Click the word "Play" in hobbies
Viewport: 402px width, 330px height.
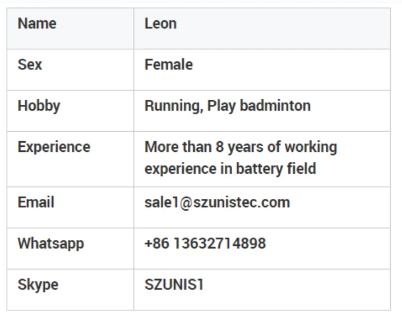click(222, 106)
